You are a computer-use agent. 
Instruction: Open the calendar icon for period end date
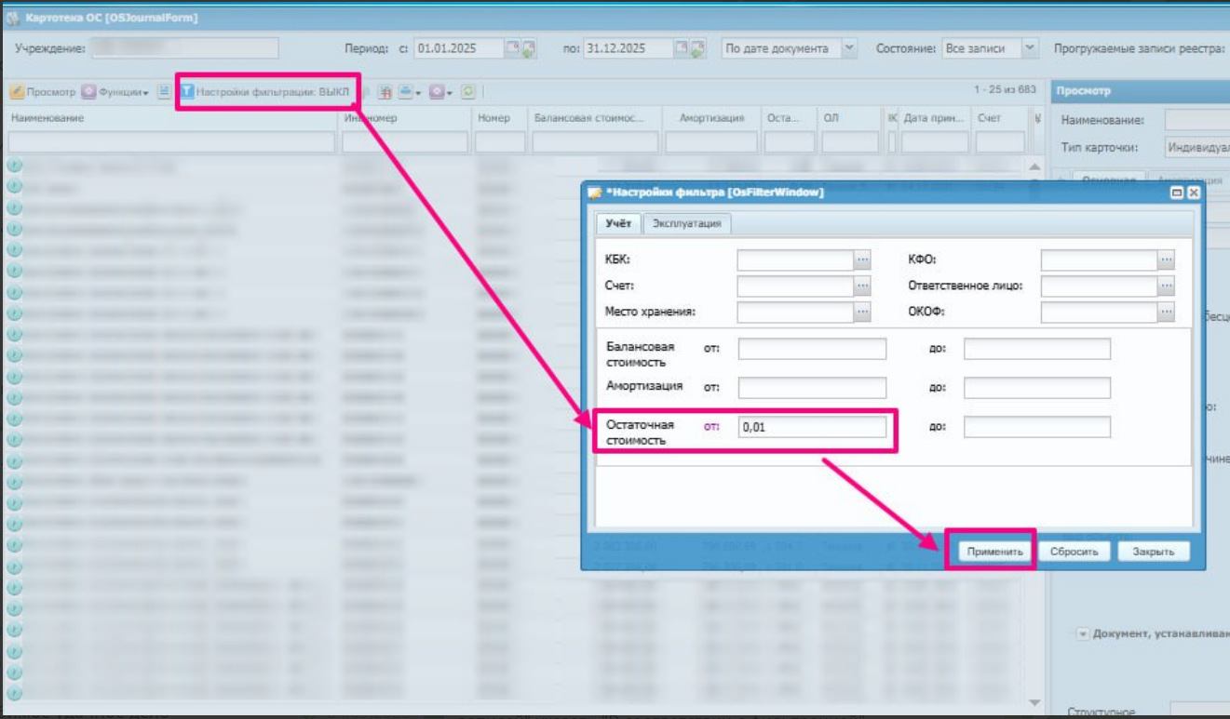click(x=682, y=48)
